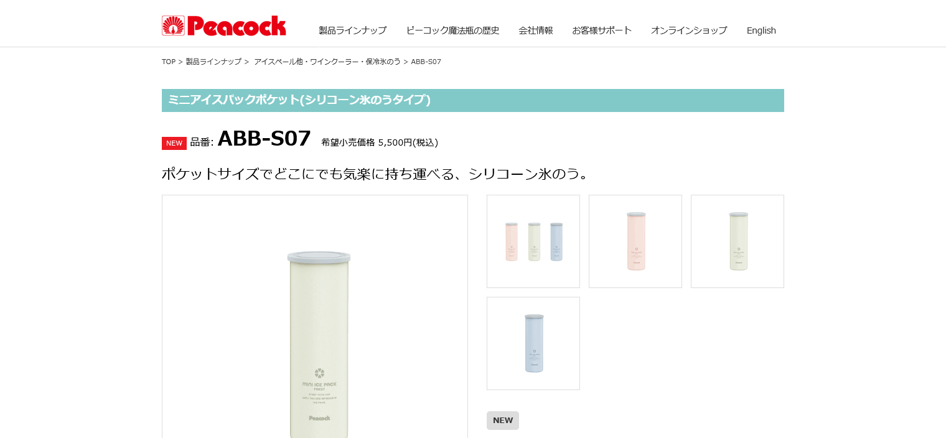Click the TOP breadcrumb link
The image size is (946, 438).
click(x=169, y=62)
